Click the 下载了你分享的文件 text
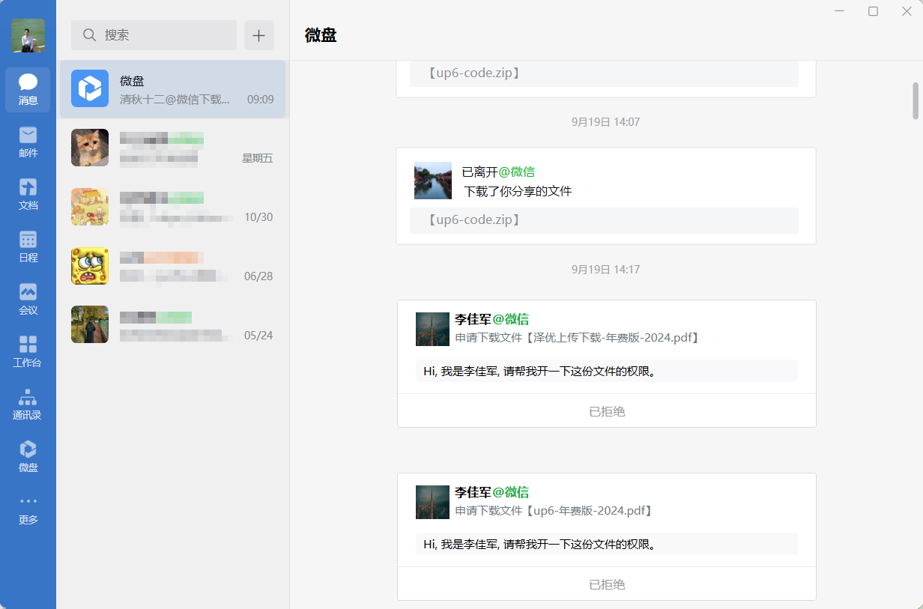Screen dimensions: 923x609 (518, 192)
